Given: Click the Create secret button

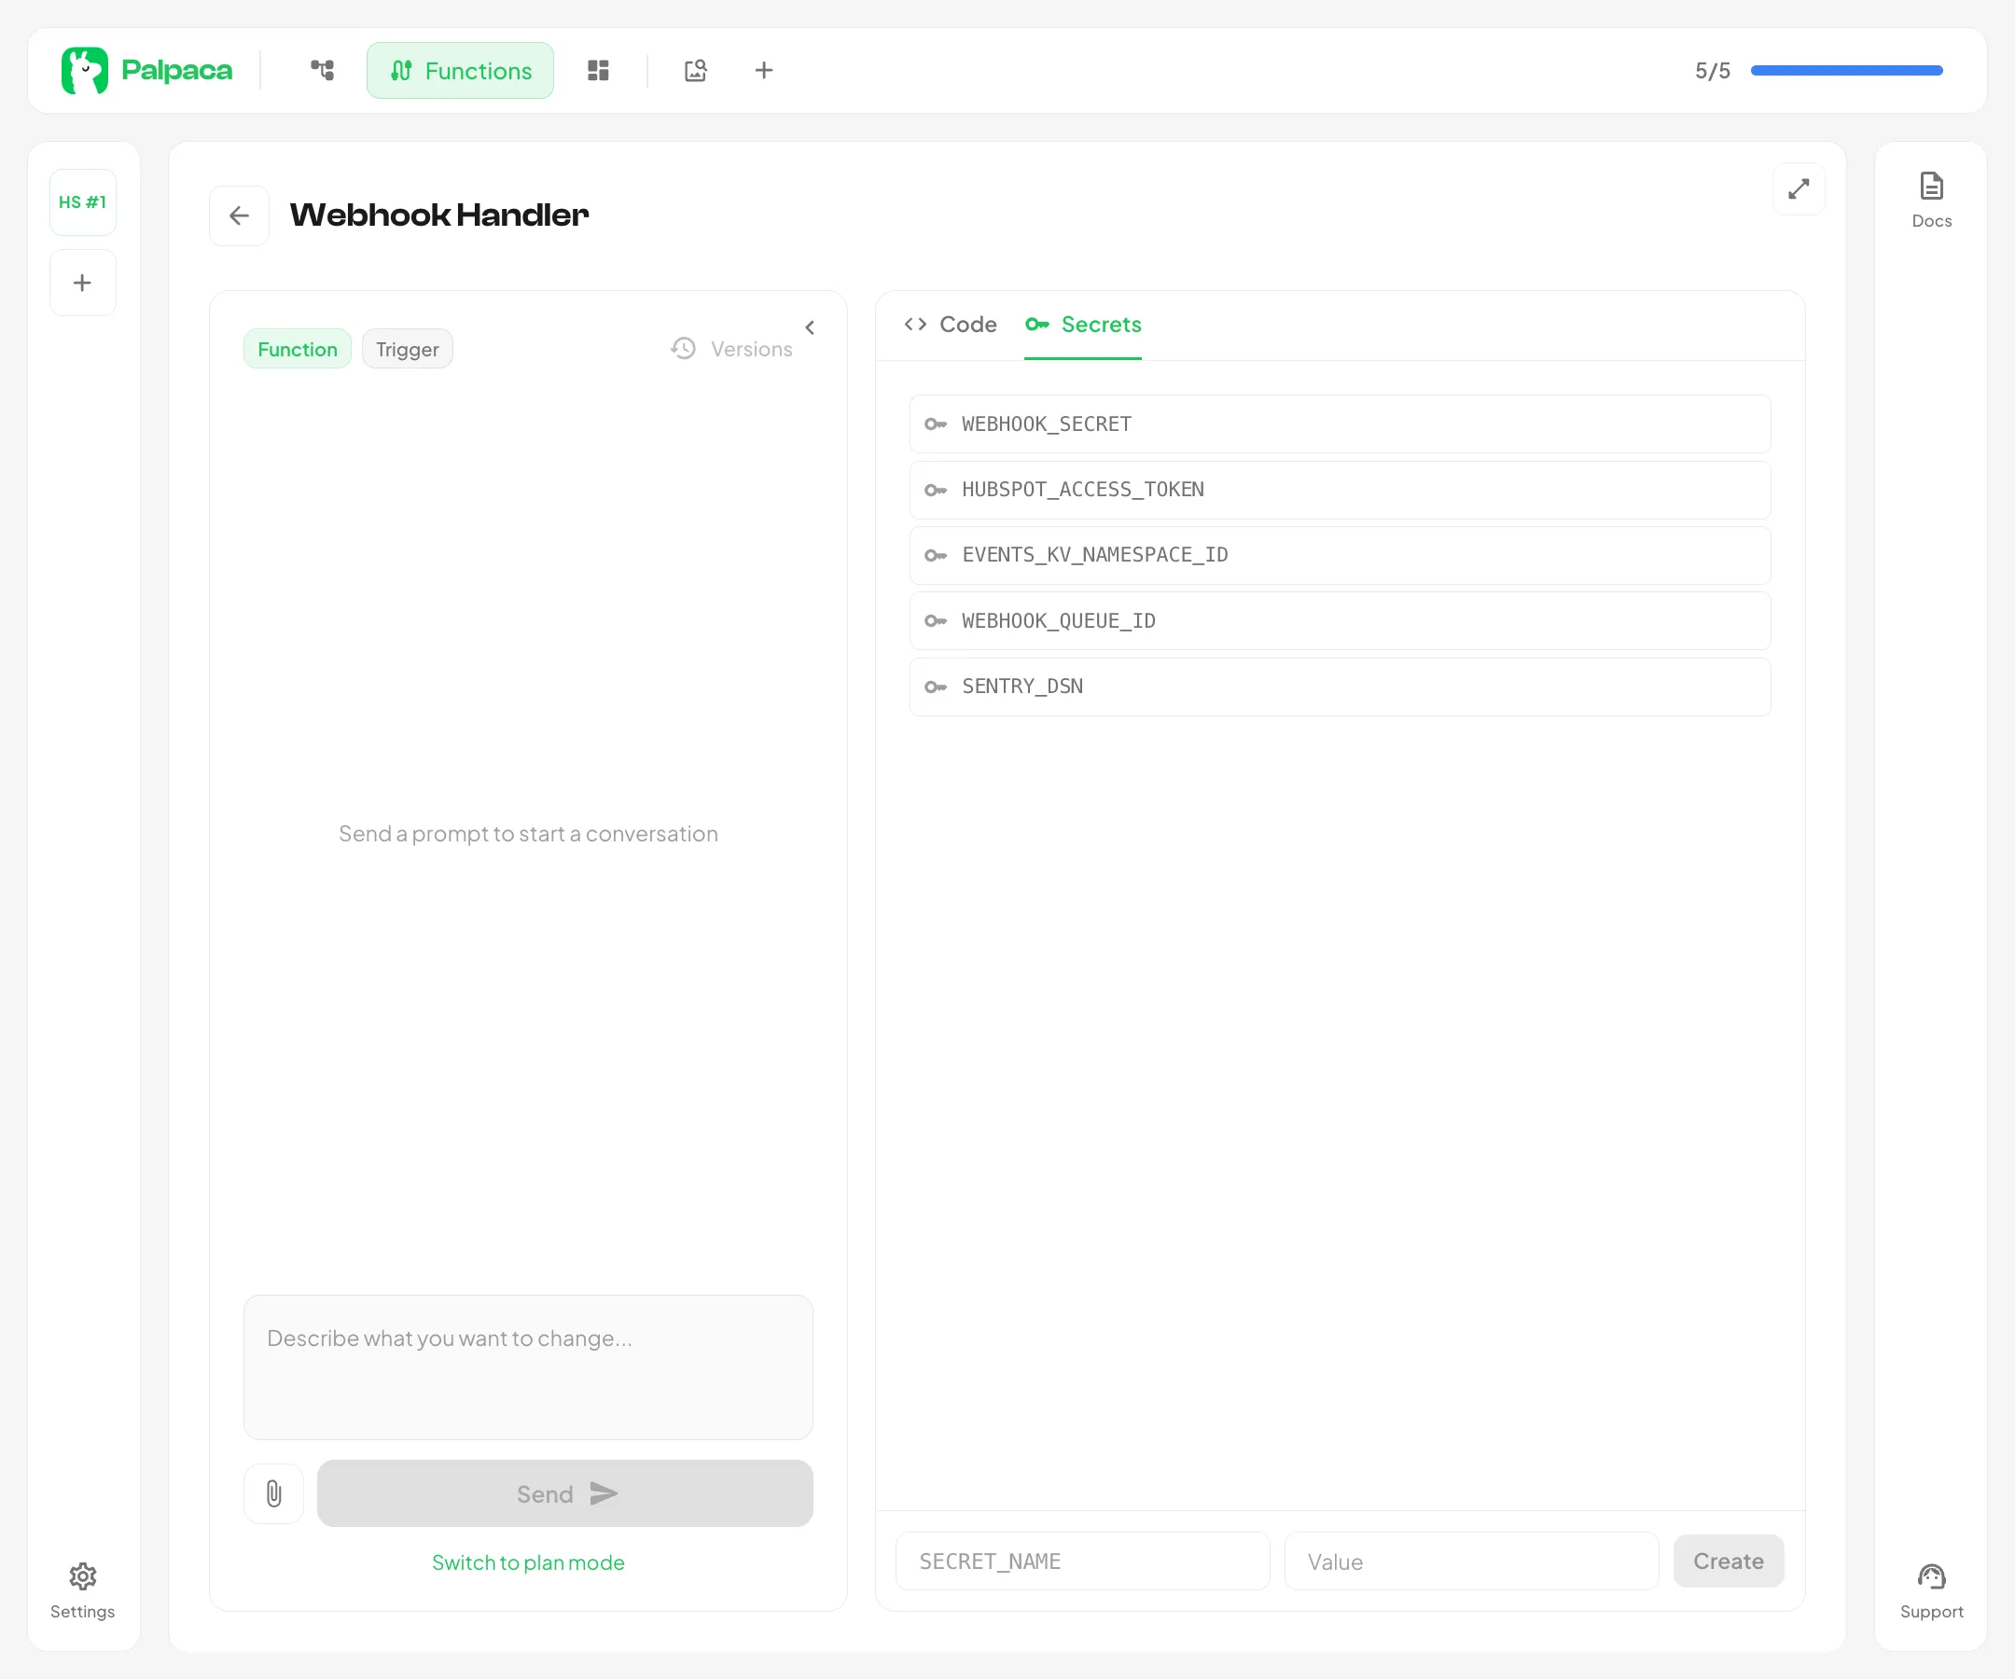Looking at the screenshot, I should point(1727,1561).
